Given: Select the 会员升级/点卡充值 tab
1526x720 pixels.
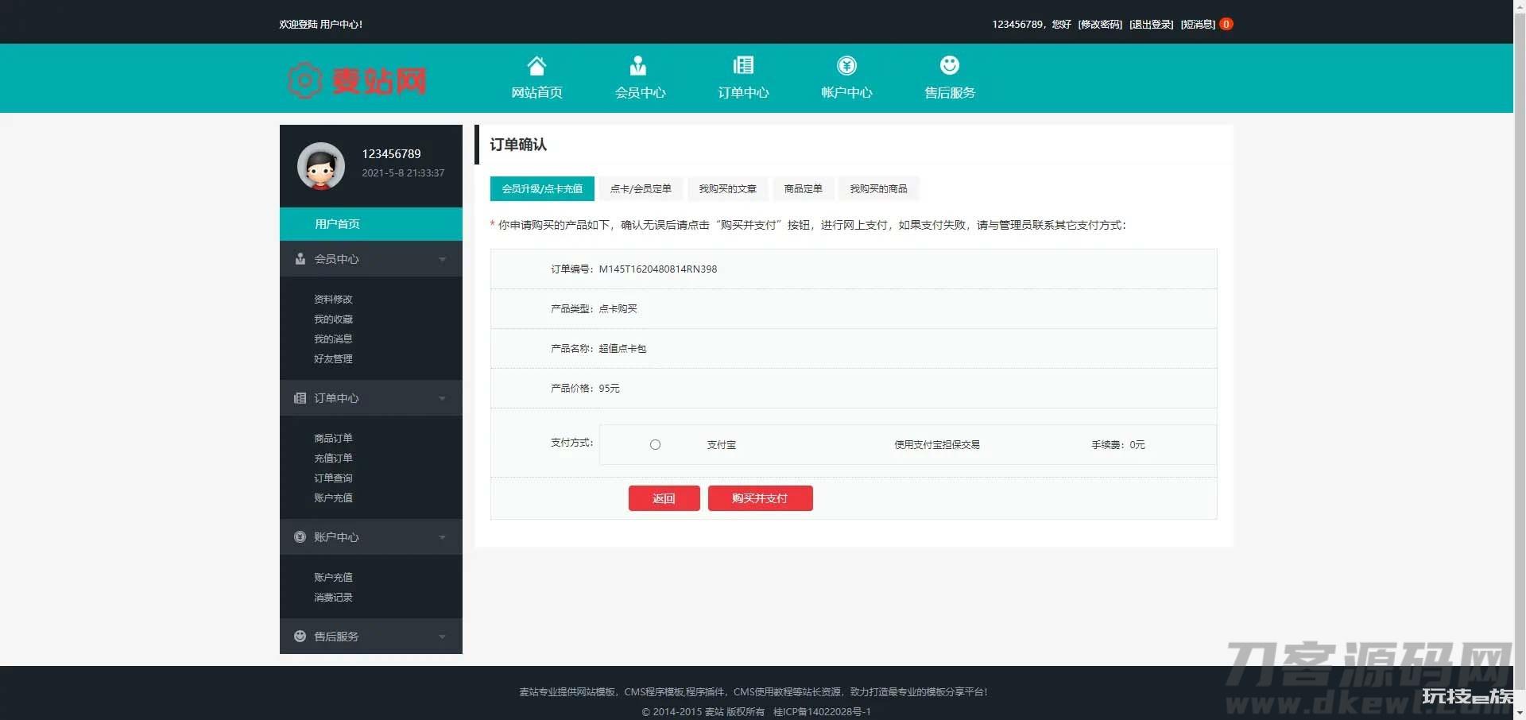Looking at the screenshot, I should point(542,188).
